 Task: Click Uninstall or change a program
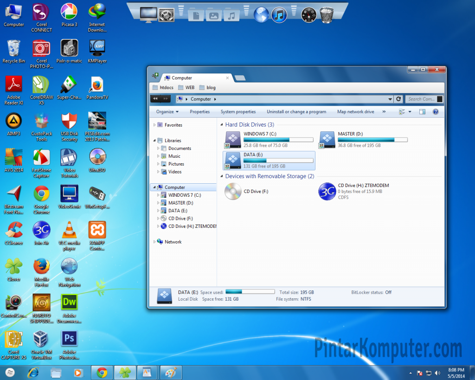tap(296, 112)
